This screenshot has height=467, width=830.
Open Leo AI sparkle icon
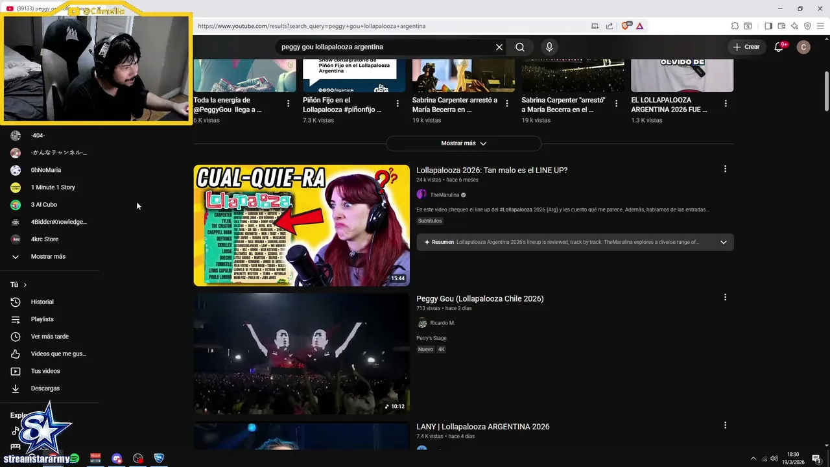[794, 26]
